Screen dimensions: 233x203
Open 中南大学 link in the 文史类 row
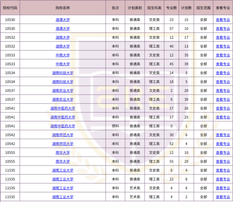[x=62, y=55]
